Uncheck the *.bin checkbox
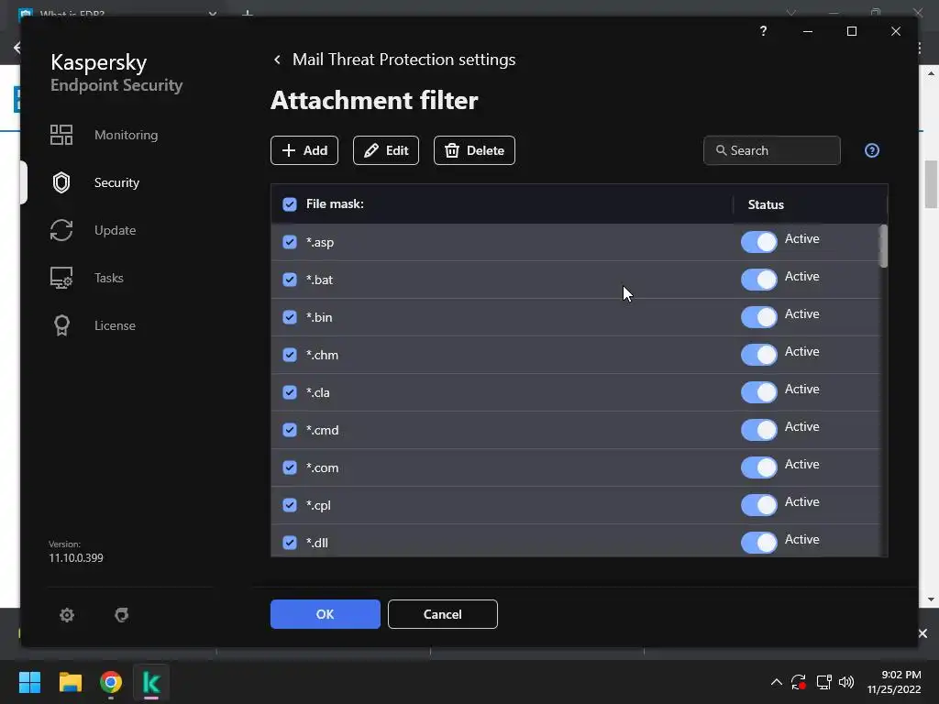This screenshot has height=704, width=939. click(290, 317)
